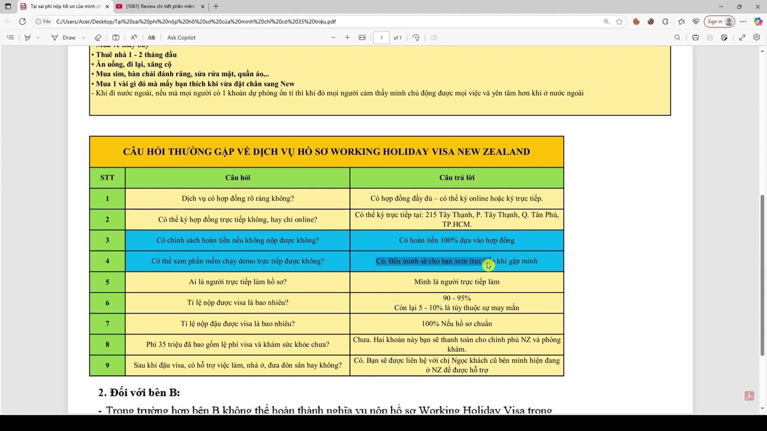Viewport: 767px width, 431px height.
Task: Click the 'Câu hỏi' column header
Action: pos(238,178)
